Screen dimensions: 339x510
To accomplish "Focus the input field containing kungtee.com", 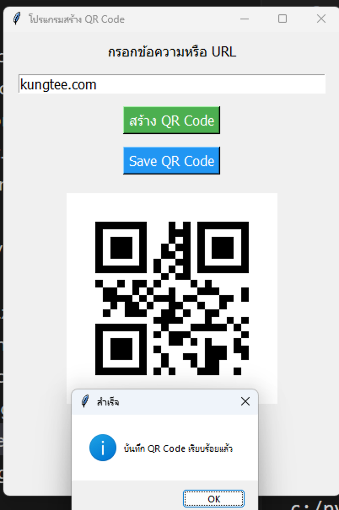I will (172, 84).
